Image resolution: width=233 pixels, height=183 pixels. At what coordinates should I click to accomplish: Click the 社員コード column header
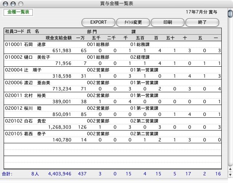(x=15, y=32)
